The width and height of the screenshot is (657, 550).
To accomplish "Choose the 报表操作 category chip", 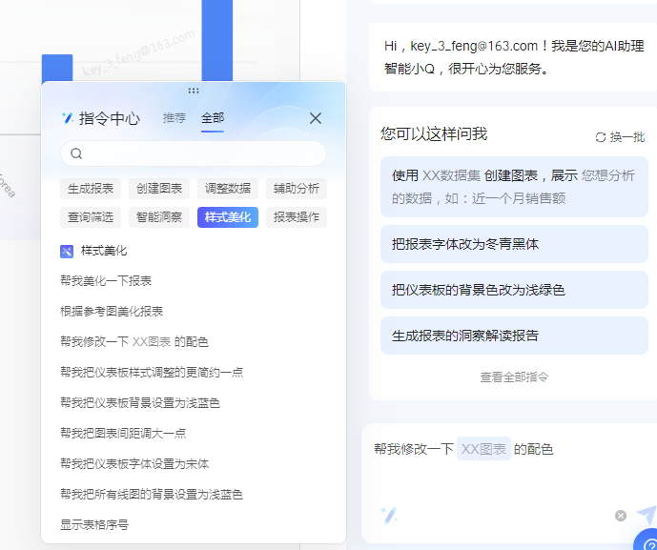I will click(297, 217).
